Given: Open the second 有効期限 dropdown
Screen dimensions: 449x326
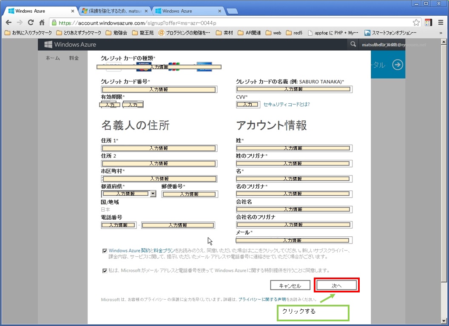Looking at the screenshot, I should pos(133,105).
